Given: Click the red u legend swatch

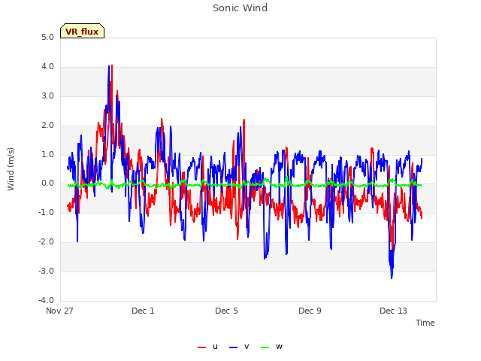Looking at the screenshot, I should point(202,347).
